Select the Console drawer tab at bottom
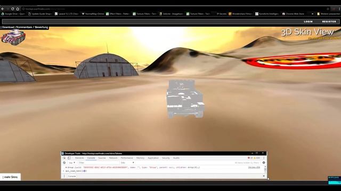Viewport: 341px width, 191px height. tap(72, 176)
